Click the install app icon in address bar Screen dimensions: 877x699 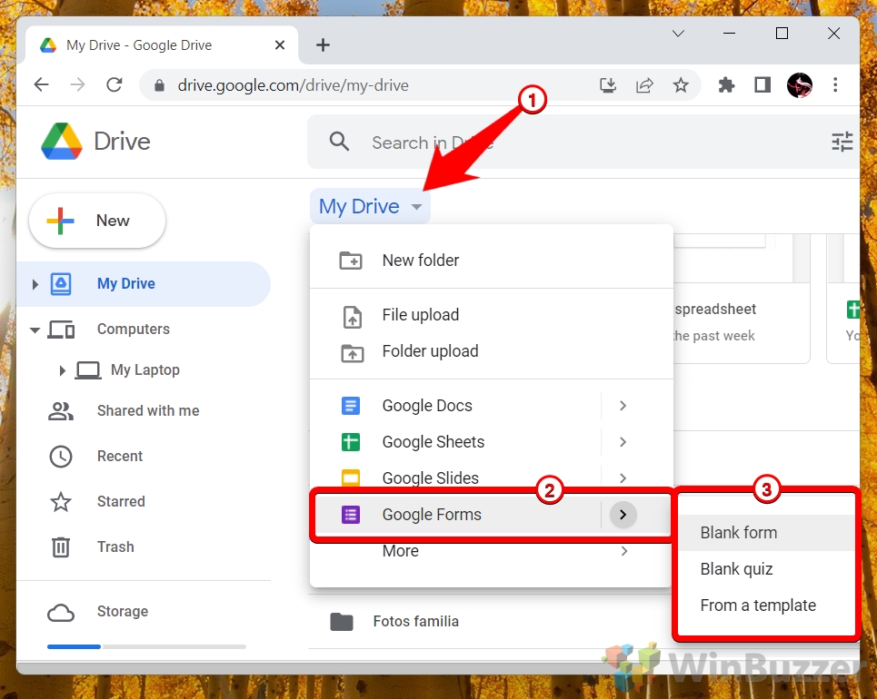(608, 85)
